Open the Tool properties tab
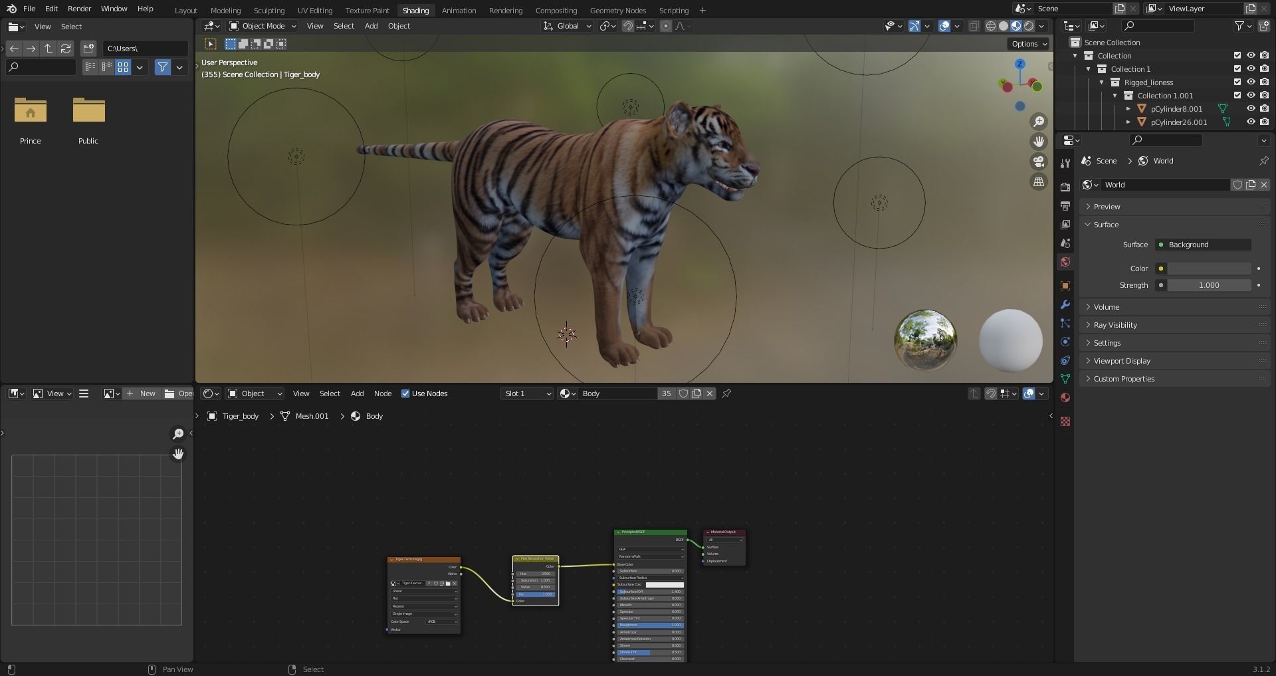1276x676 pixels. coord(1065,163)
